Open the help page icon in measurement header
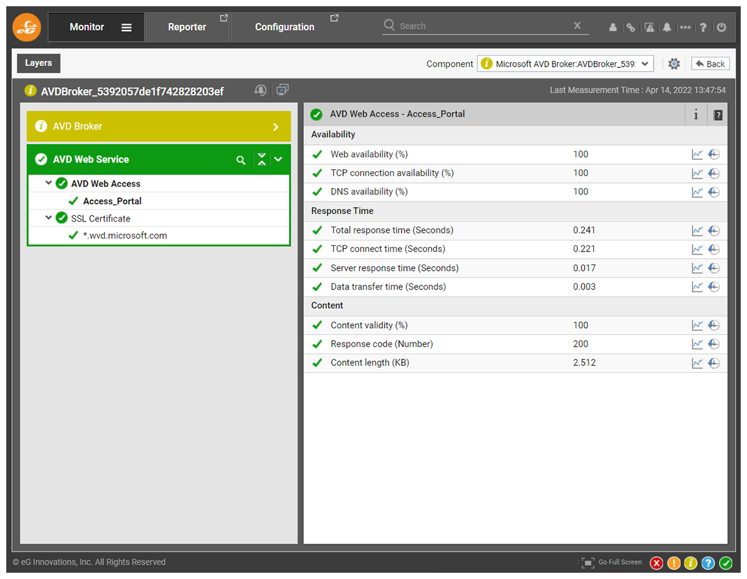 click(718, 115)
